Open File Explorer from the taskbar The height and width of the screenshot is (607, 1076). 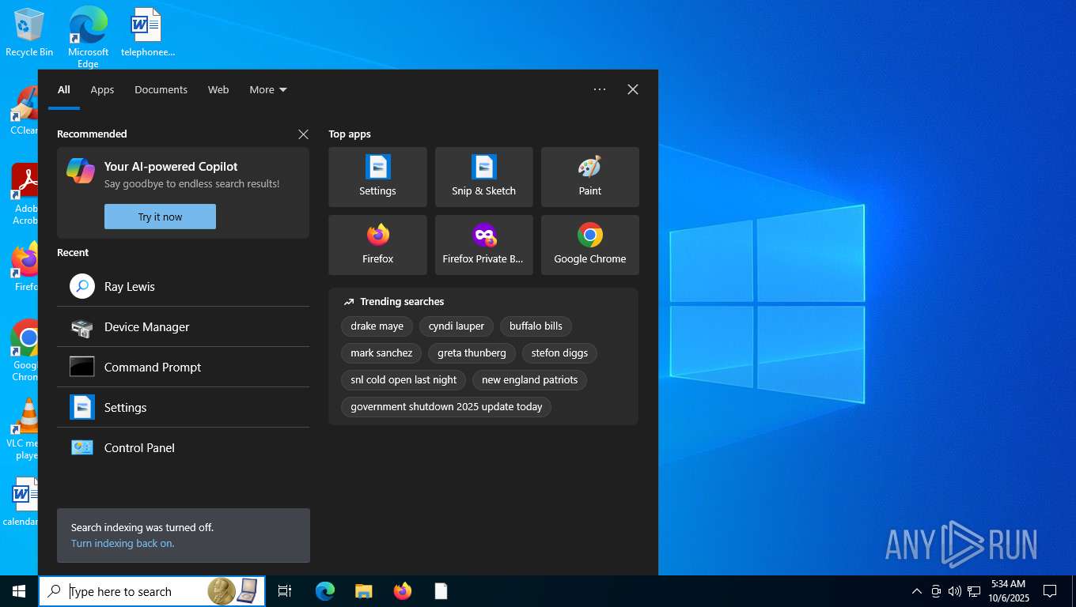click(364, 591)
